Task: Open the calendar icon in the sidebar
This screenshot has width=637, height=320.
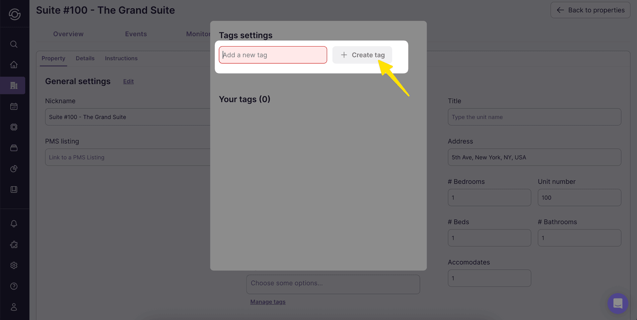Action: coord(14,106)
